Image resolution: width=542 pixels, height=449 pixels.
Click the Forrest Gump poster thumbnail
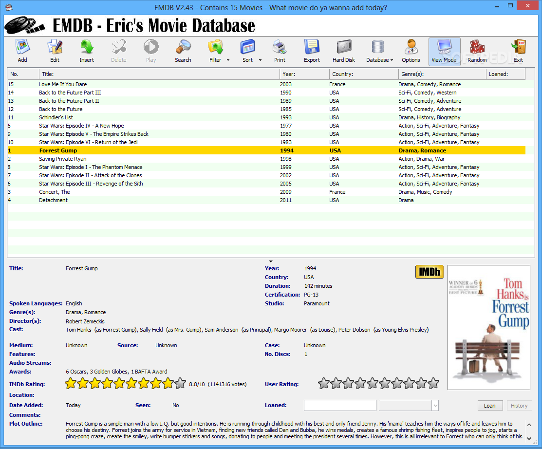click(x=489, y=327)
